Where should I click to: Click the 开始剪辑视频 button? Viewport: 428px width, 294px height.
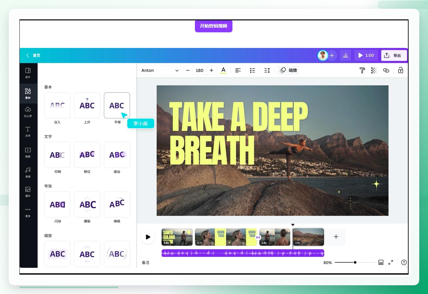[214, 26]
